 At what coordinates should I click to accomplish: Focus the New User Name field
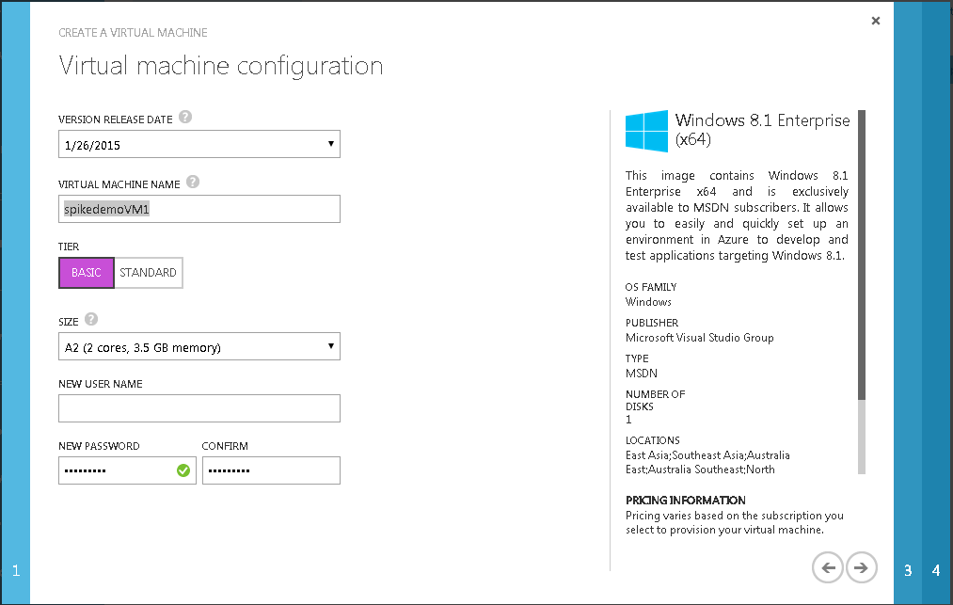(199, 408)
